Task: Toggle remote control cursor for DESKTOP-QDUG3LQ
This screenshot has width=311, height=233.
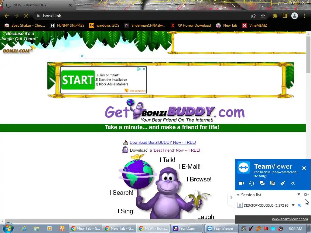Action: (x=299, y=205)
